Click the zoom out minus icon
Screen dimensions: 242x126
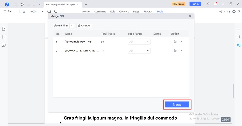49,11
